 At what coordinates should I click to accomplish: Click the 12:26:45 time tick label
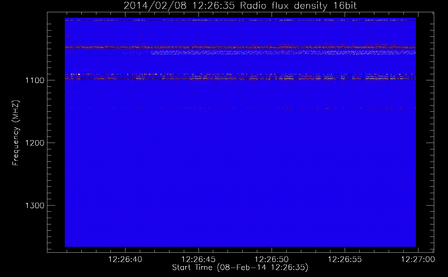198,260
